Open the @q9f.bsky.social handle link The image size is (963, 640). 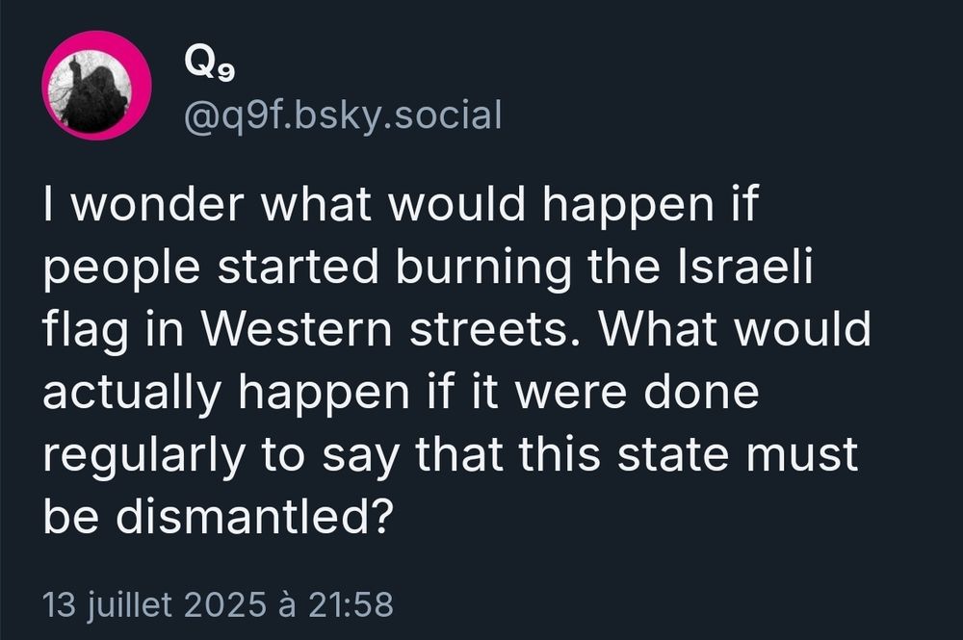[x=341, y=115]
